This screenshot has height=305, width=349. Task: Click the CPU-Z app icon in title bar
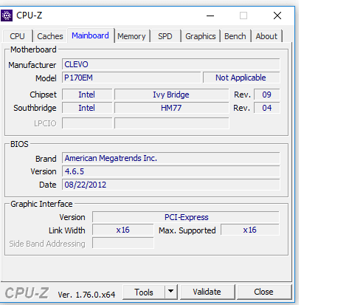click(7, 16)
